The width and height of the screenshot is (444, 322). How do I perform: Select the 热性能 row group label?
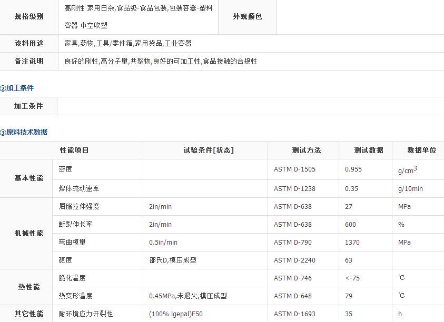tap(28, 287)
